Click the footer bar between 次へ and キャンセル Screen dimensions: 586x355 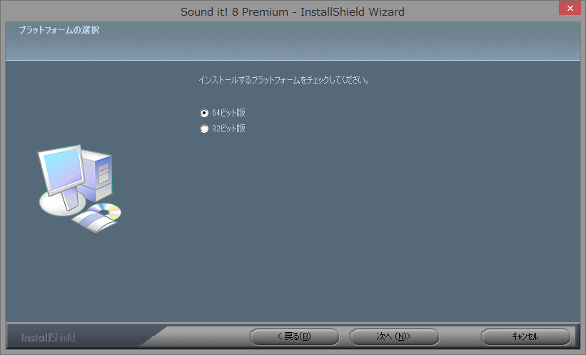(460, 336)
